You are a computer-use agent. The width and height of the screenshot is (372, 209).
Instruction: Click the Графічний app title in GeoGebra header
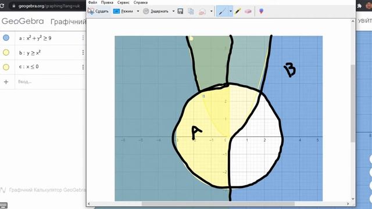[68, 22]
